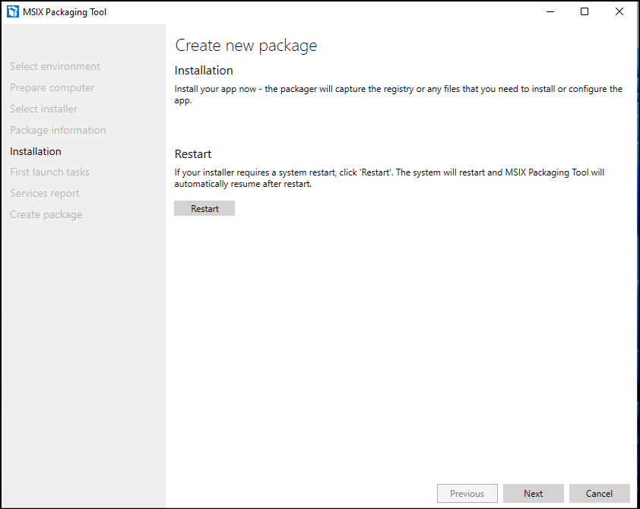Screen dimensions: 640x509
Task: Click the Installation heading in main pane
Action: [204, 71]
